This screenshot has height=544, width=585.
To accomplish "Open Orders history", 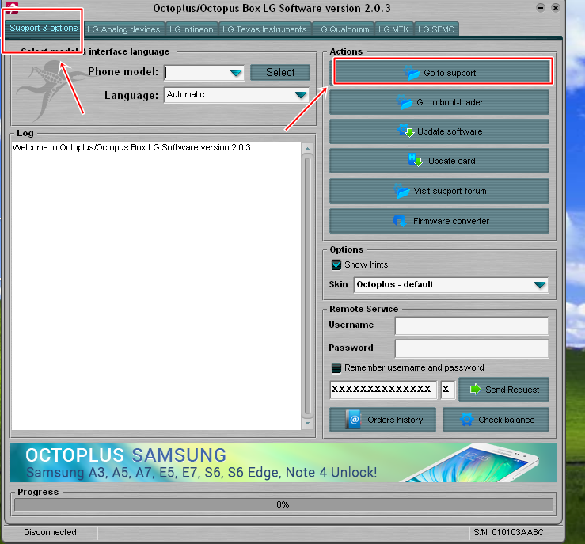I will 383,420.
